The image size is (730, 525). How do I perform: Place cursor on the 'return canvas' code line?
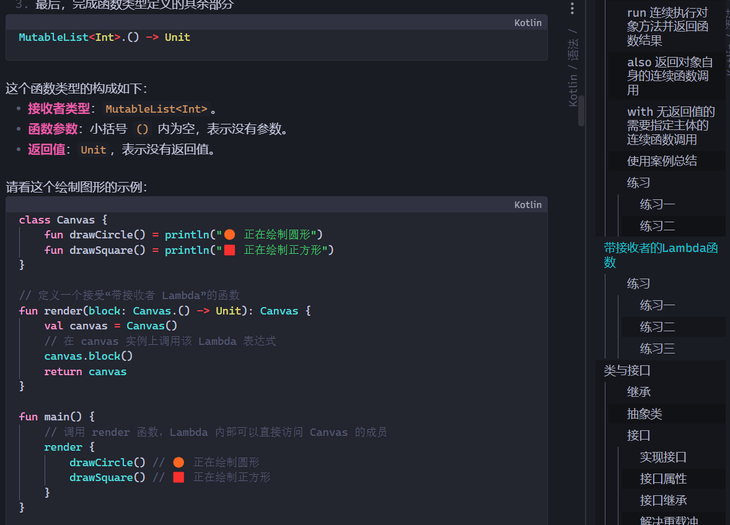click(x=86, y=372)
